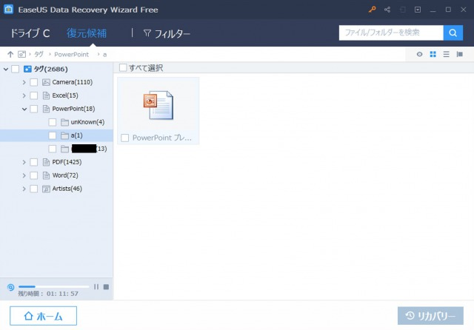Click the search magnifier button
Screen dimensions: 474x330
coord(453,33)
